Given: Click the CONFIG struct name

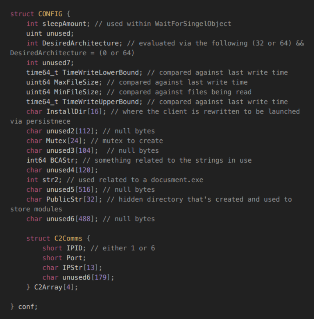Looking at the screenshot, I should coord(50,14).
